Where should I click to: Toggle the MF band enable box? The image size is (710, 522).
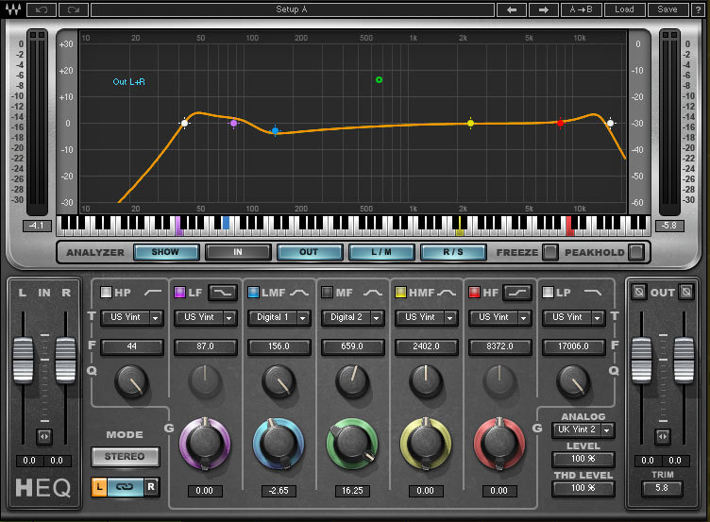point(327,293)
